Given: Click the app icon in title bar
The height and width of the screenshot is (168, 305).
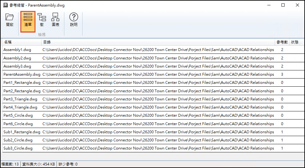Looking at the screenshot, I should [6, 5].
